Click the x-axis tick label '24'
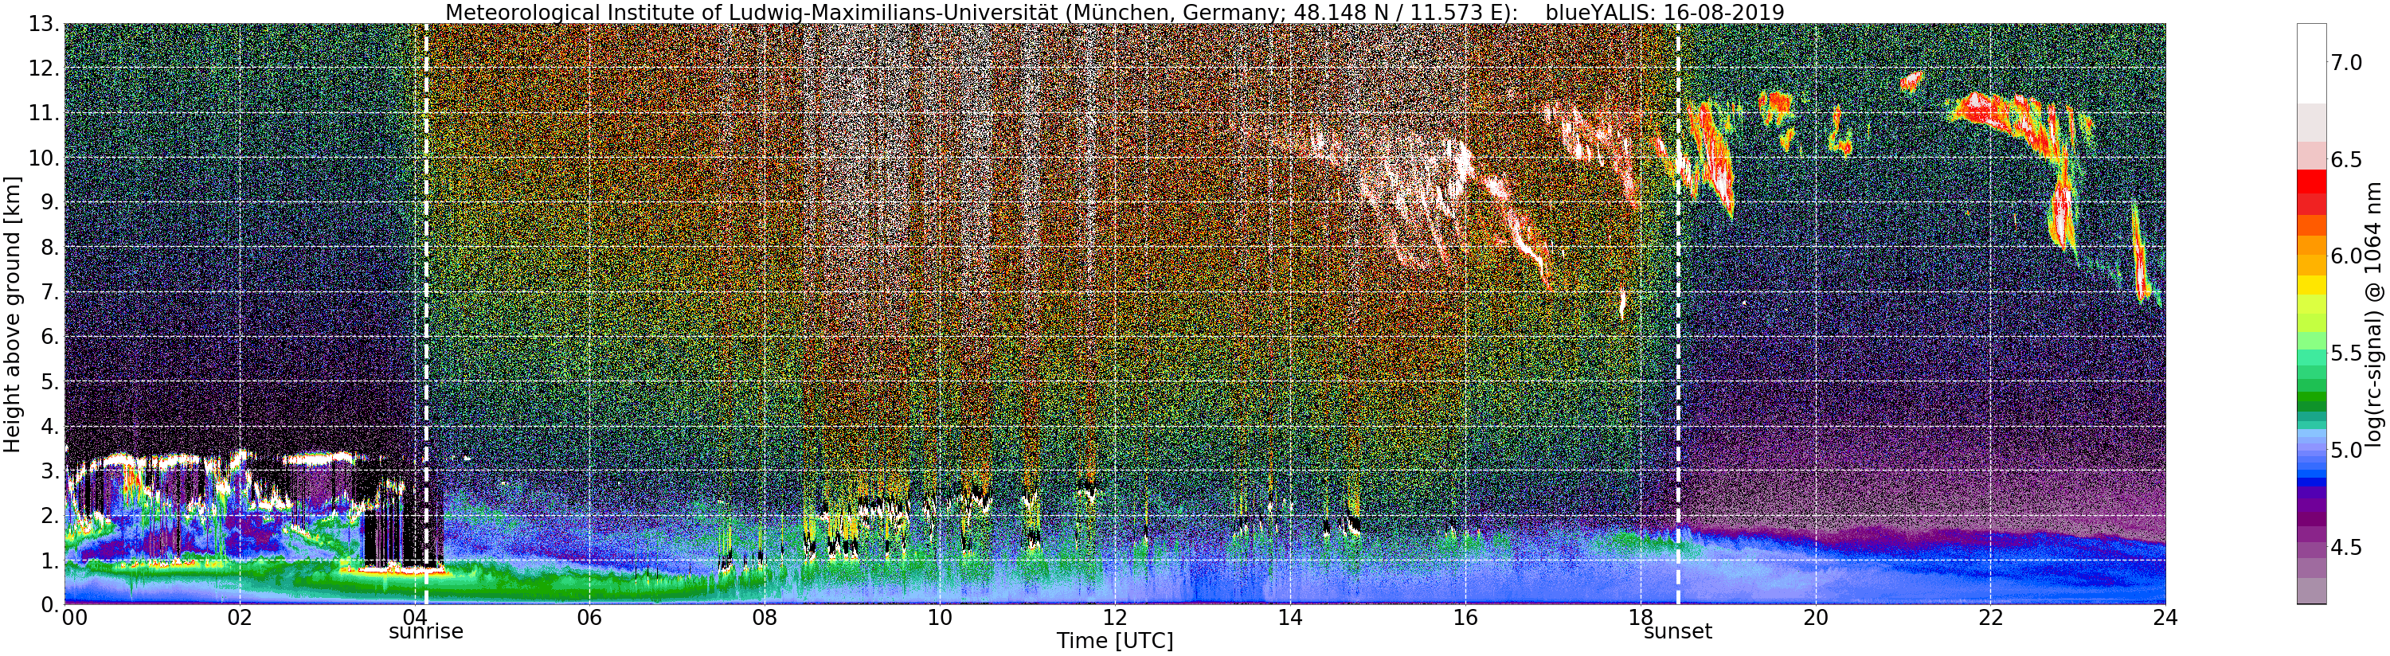This screenshot has width=2390, height=656. [2165, 617]
